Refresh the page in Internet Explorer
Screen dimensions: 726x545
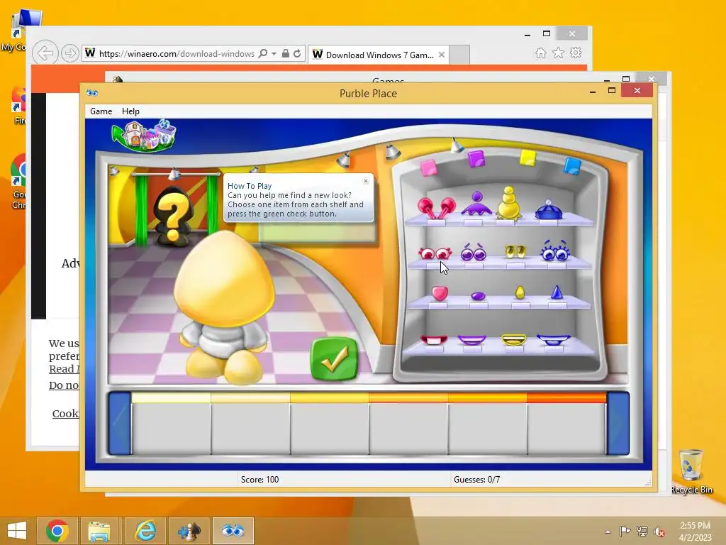point(297,54)
